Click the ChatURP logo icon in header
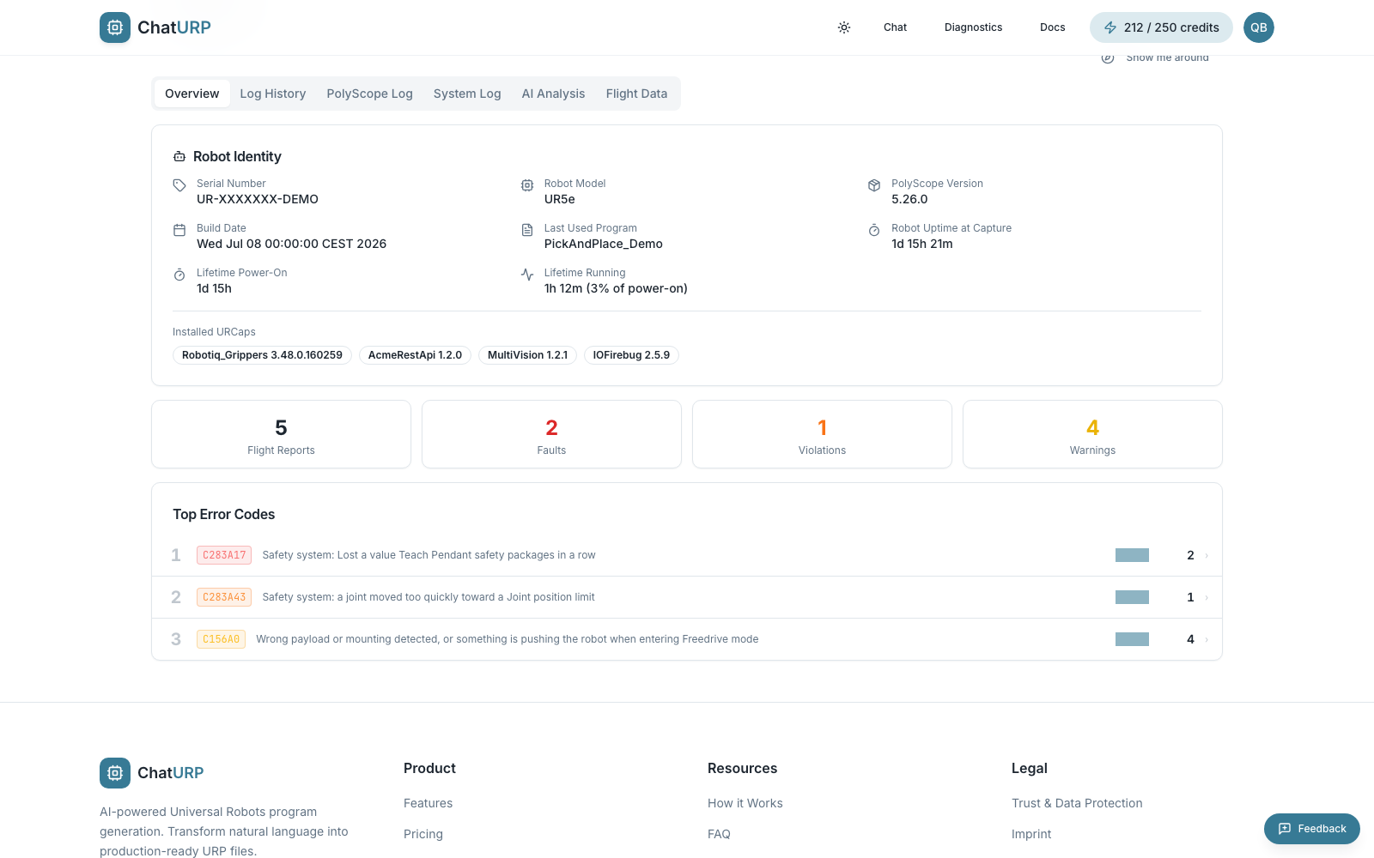The width and height of the screenshot is (1374, 858). pos(115,27)
